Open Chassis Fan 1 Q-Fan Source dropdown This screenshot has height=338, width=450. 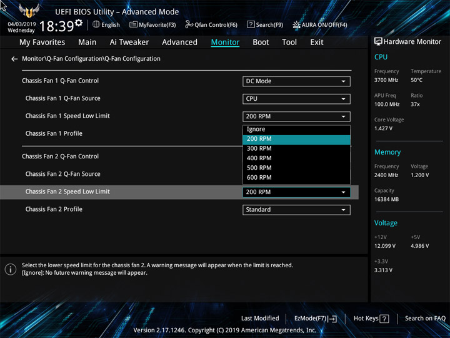click(296, 99)
